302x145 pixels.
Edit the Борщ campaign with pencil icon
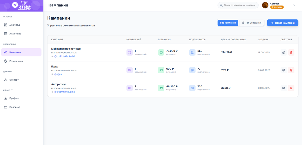284,70
